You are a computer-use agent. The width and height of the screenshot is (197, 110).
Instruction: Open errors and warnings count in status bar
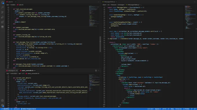[x=17, y=109]
